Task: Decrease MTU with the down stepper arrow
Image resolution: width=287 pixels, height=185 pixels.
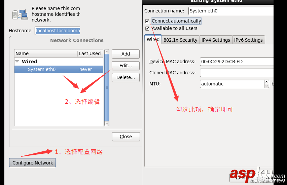Action: 267,86
